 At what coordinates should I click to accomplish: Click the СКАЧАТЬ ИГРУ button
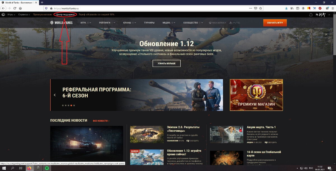click(x=275, y=23)
